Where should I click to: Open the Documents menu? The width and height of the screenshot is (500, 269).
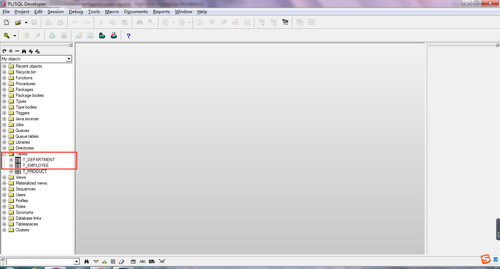[x=136, y=12]
